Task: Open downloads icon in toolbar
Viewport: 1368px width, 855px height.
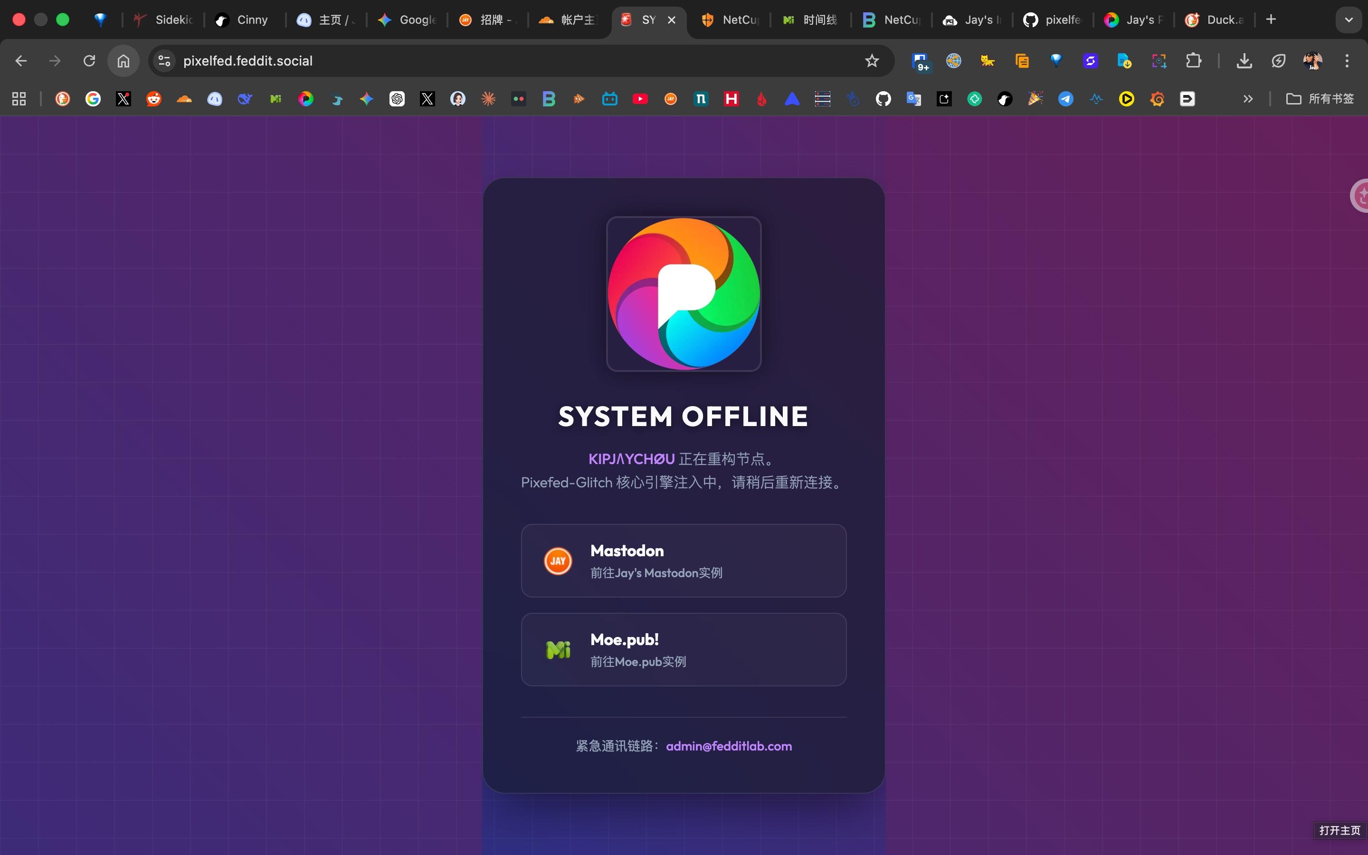Action: point(1244,60)
